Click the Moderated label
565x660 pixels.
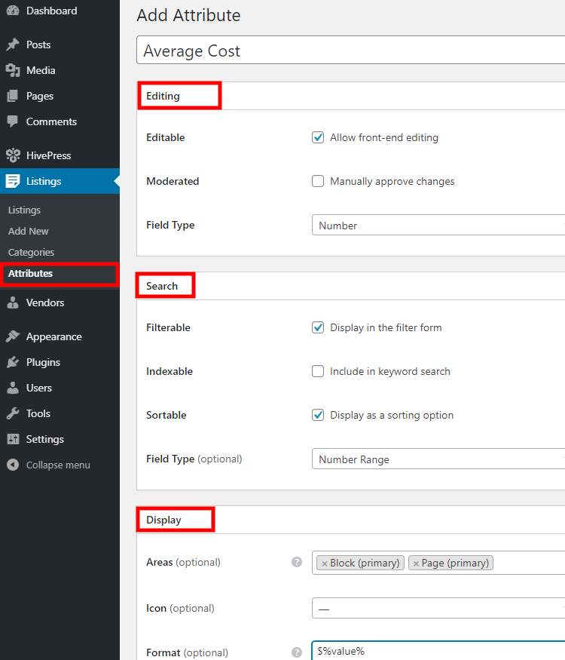(173, 182)
